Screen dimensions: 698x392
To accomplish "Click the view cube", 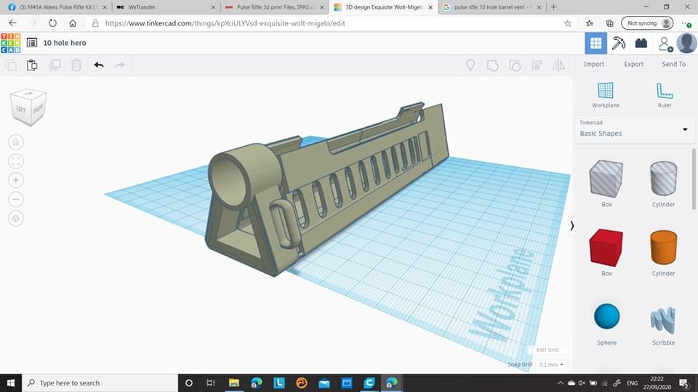I will [x=28, y=107].
